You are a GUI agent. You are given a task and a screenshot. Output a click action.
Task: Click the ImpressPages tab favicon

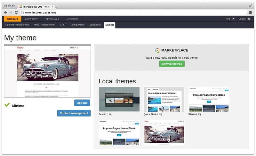(x=21, y=7)
